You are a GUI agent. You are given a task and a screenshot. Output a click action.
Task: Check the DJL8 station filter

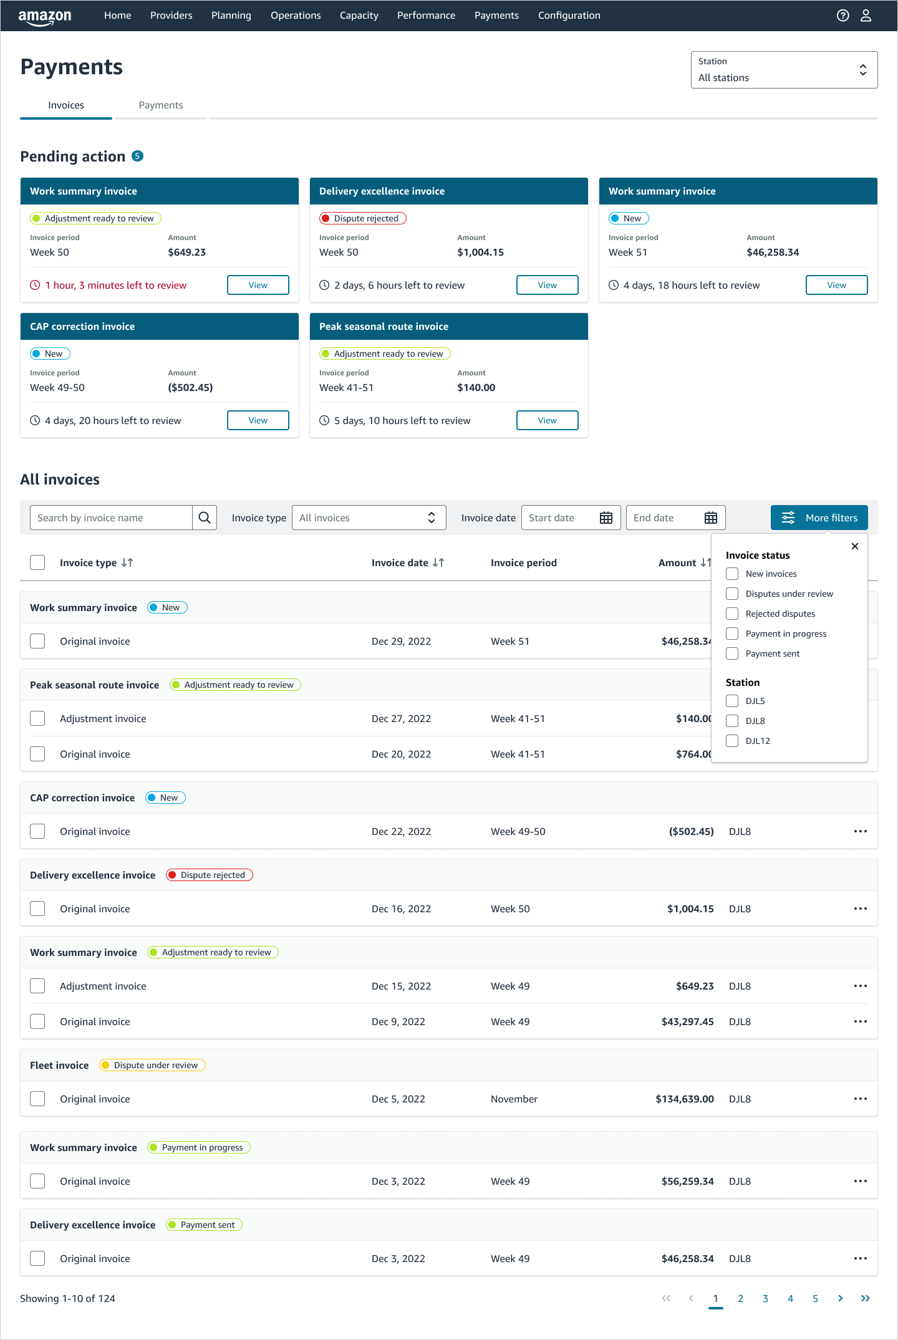click(x=732, y=721)
